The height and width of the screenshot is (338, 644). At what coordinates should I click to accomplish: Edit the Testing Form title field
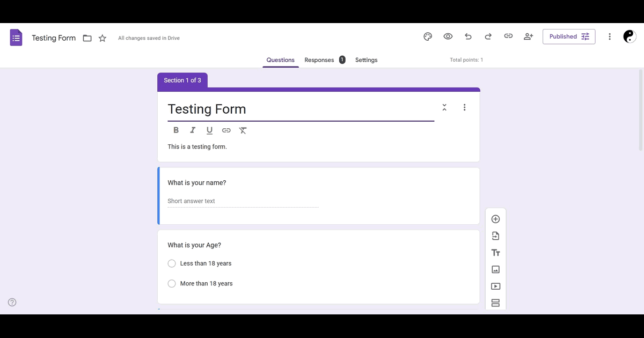click(x=301, y=109)
